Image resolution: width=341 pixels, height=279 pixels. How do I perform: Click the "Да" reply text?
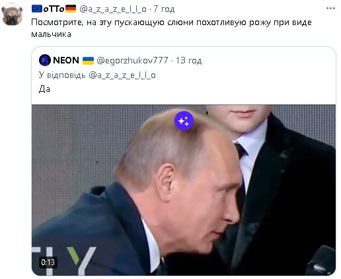[44, 89]
